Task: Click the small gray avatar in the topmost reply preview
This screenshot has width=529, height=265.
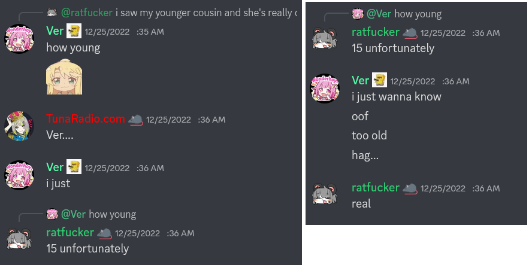Action: point(52,13)
